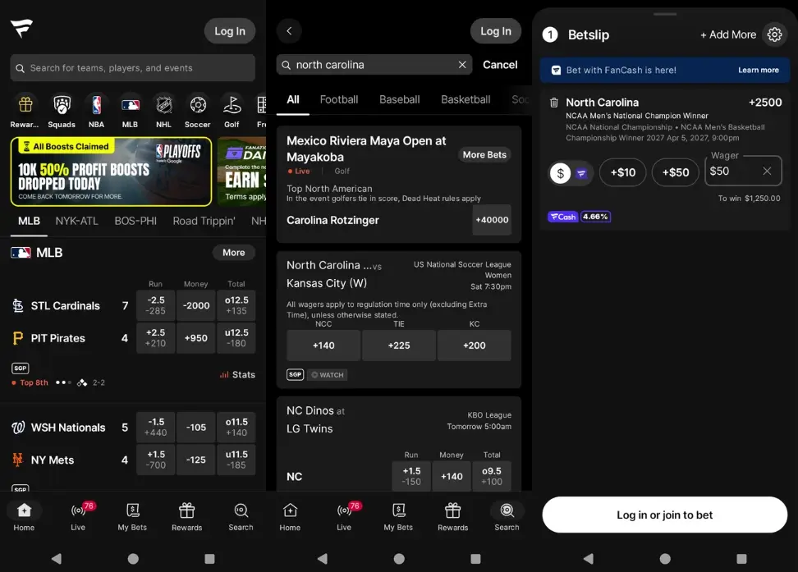Viewport: 798px width, 572px height.
Task: Select Baseball search filter tab
Action: coord(400,100)
